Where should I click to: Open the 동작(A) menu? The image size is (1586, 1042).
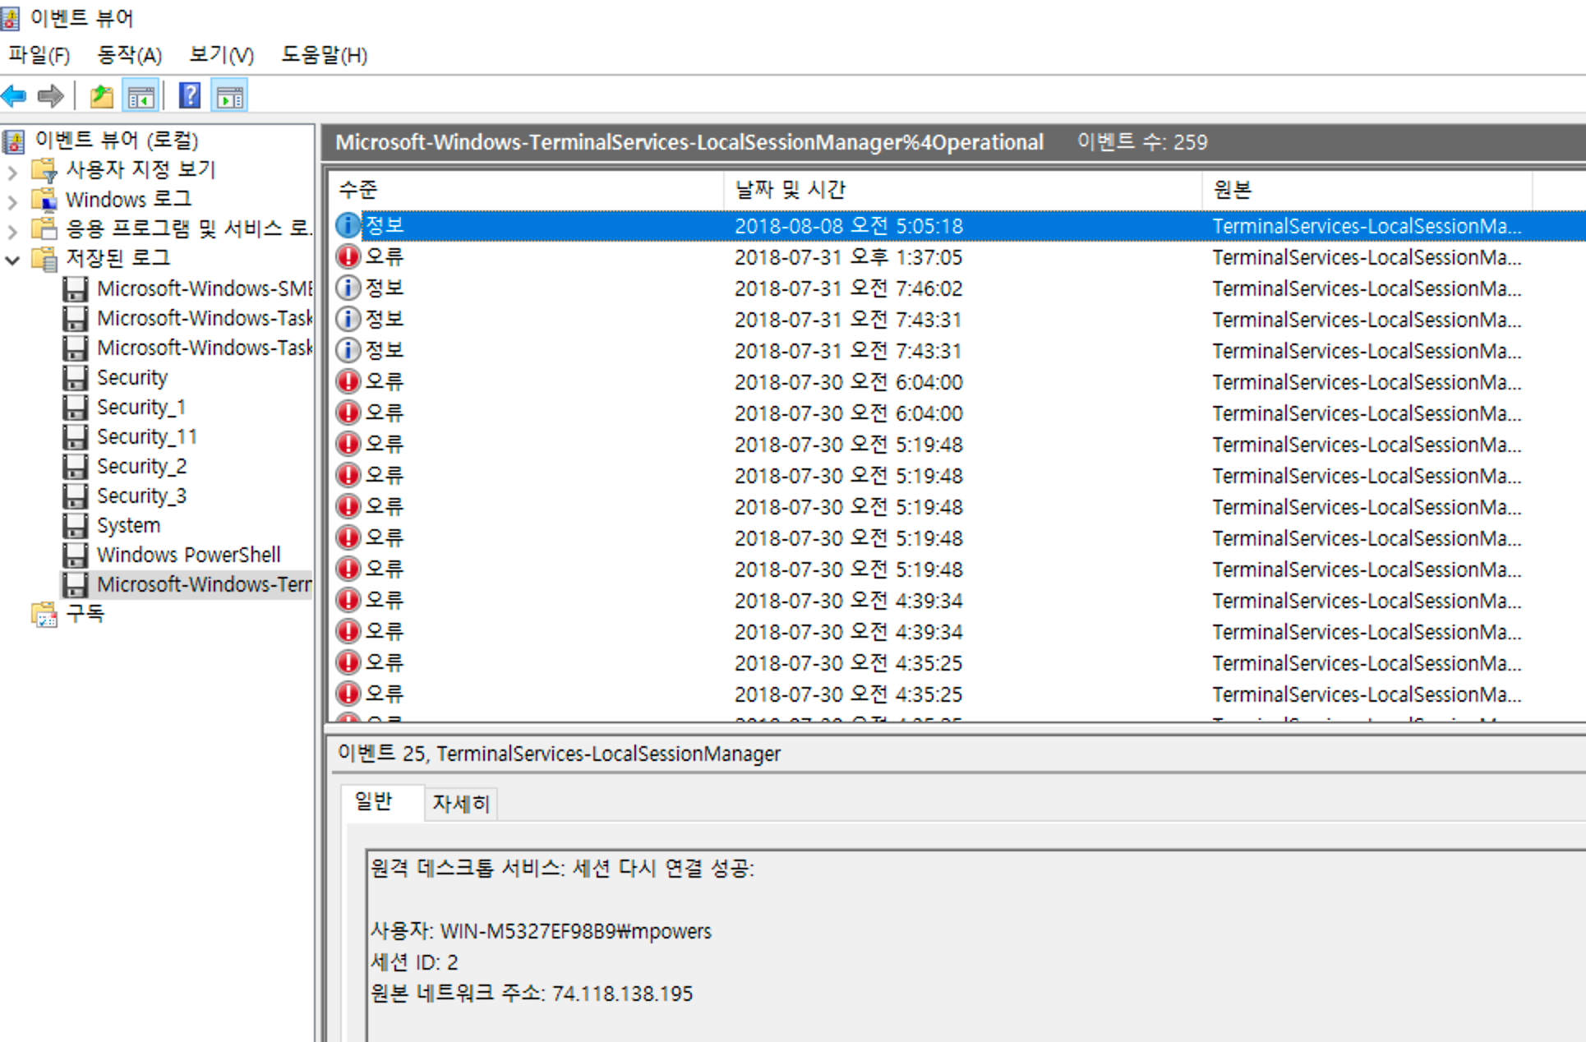(129, 55)
